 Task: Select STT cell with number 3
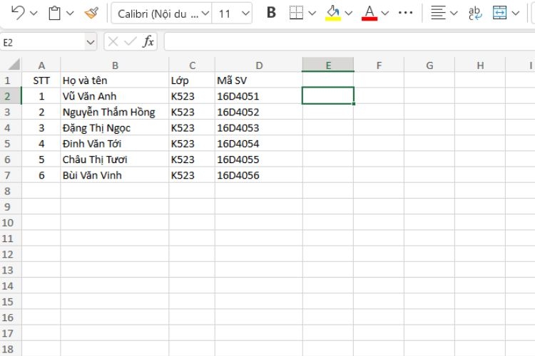[41, 127]
